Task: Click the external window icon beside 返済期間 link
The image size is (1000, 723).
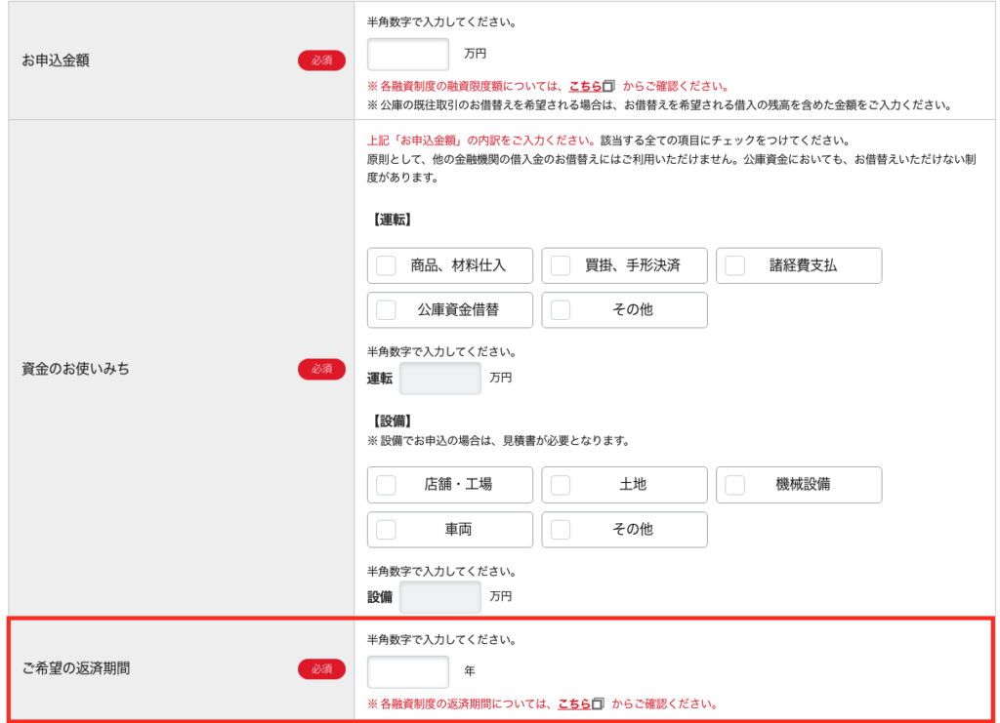Action: pos(599,703)
